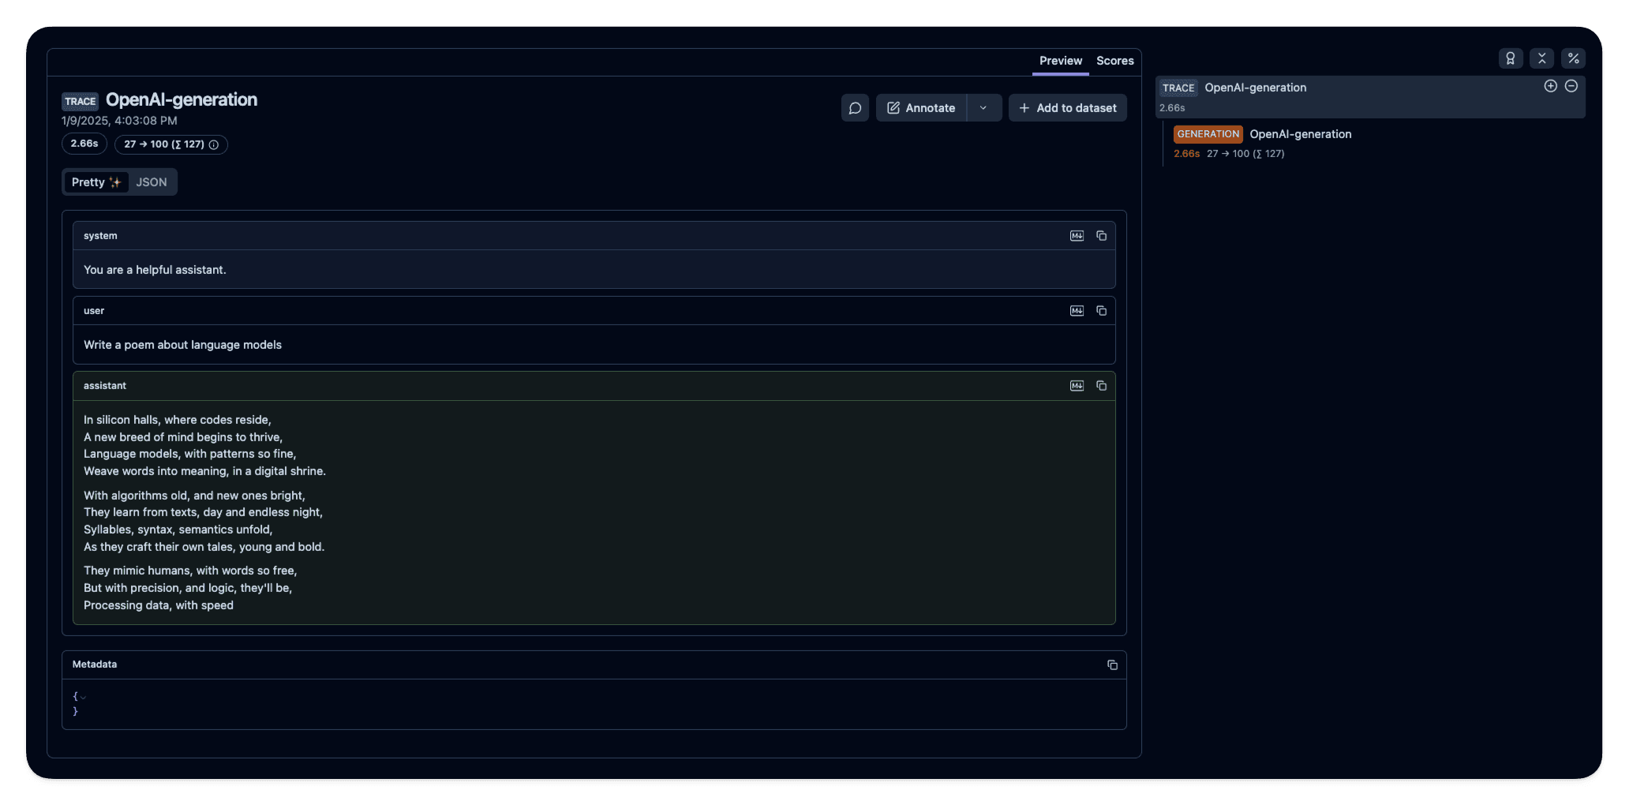Toggle Markdown rendering for the system message
1629x805 pixels.
pyautogui.click(x=1077, y=235)
